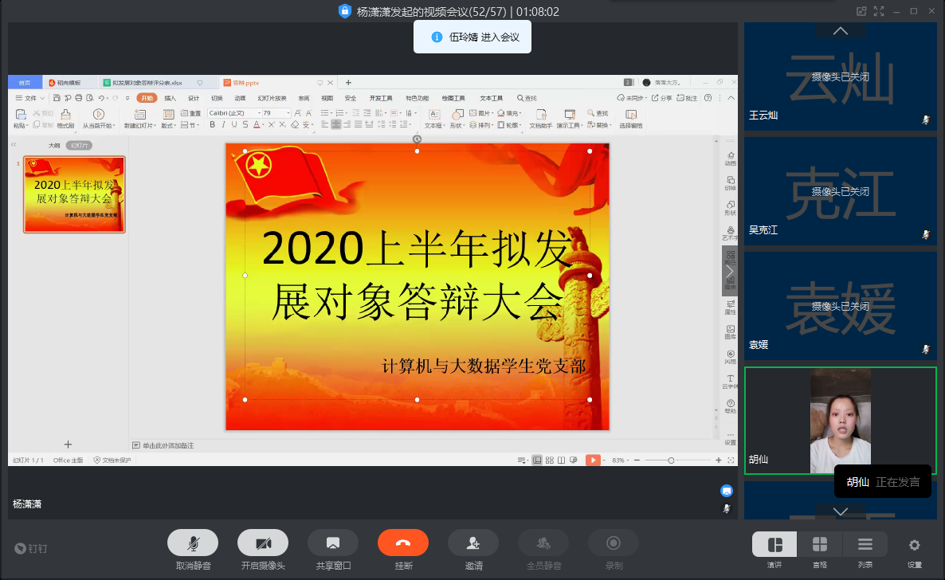Open a new WPS tab with plus button
The width and height of the screenshot is (945, 580).
tap(348, 83)
